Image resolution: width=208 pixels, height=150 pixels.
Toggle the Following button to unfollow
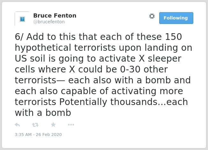tap(176, 18)
